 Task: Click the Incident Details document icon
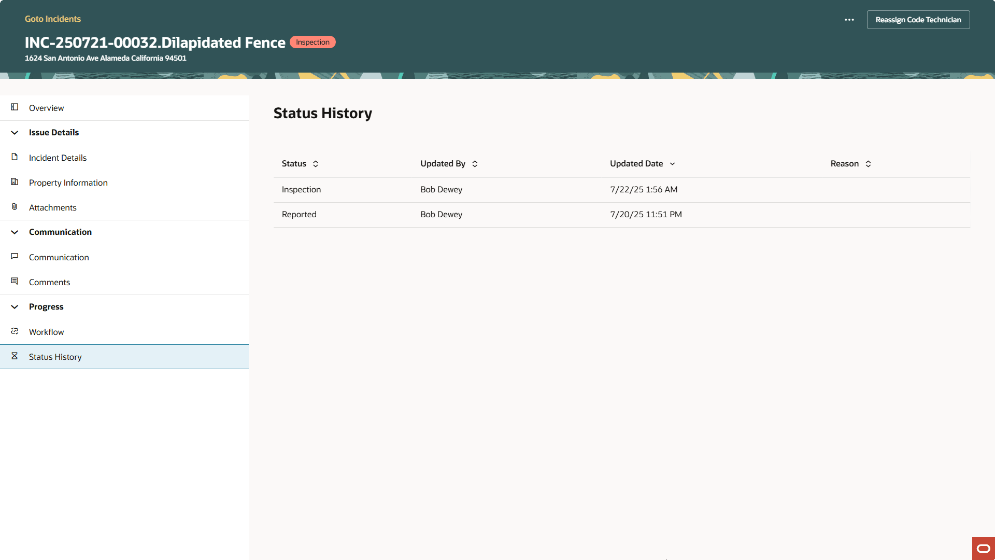tap(15, 157)
